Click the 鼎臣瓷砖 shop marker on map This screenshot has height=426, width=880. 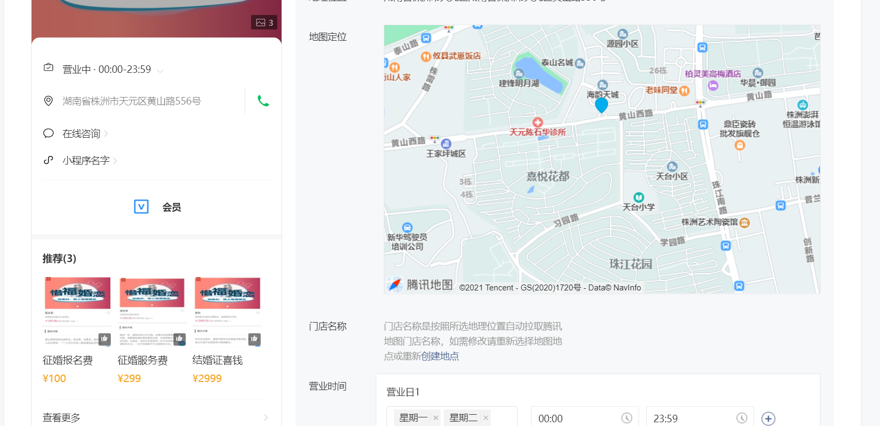click(x=740, y=145)
